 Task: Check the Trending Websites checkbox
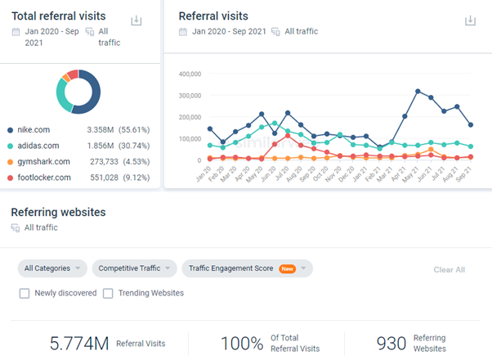point(108,293)
